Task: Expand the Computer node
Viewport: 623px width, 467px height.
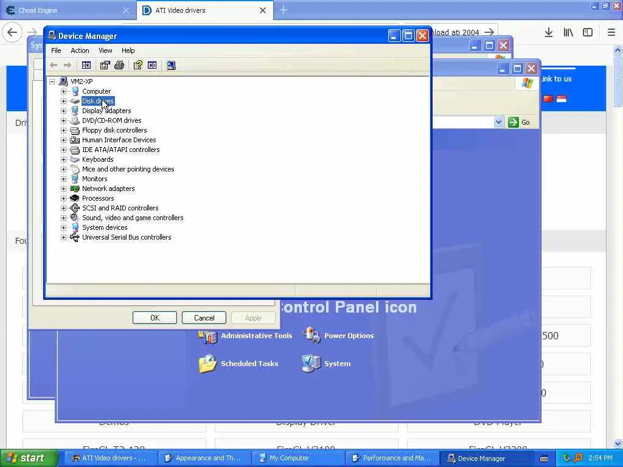Action: pyautogui.click(x=63, y=91)
